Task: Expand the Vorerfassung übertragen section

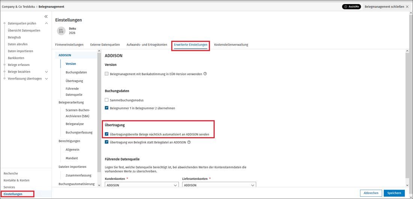Action: point(47,78)
